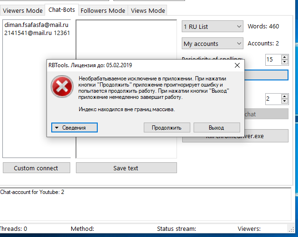Increment the spinner showing 2
Image resolution: width=298 pixels, height=237 pixels.
pyautogui.click(x=284, y=97)
